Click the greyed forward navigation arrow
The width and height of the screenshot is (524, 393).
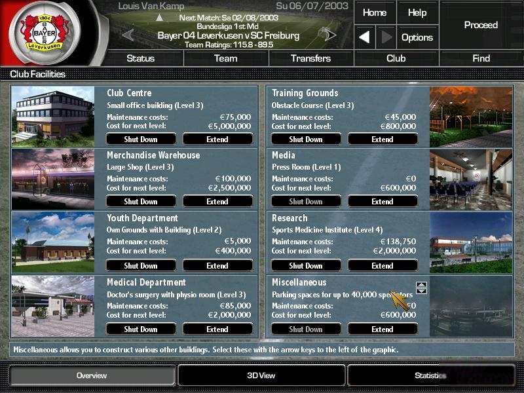point(386,37)
